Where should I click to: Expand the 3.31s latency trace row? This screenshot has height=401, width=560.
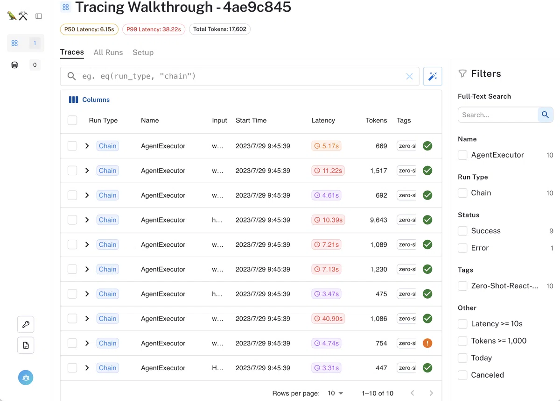87,368
